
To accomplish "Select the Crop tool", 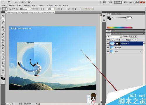I will (x=3, y=27).
